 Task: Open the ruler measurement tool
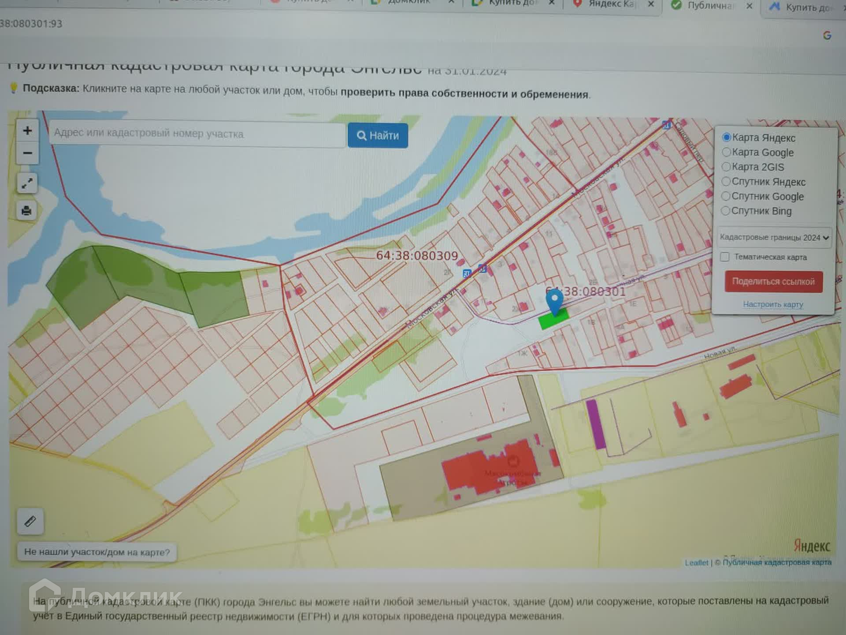[x=30, y=521]
